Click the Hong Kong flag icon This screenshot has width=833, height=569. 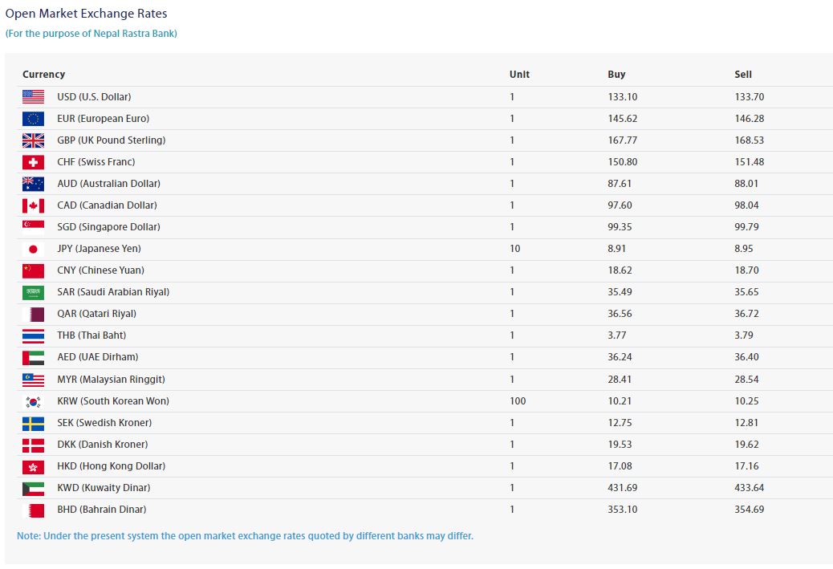(33, 466)
